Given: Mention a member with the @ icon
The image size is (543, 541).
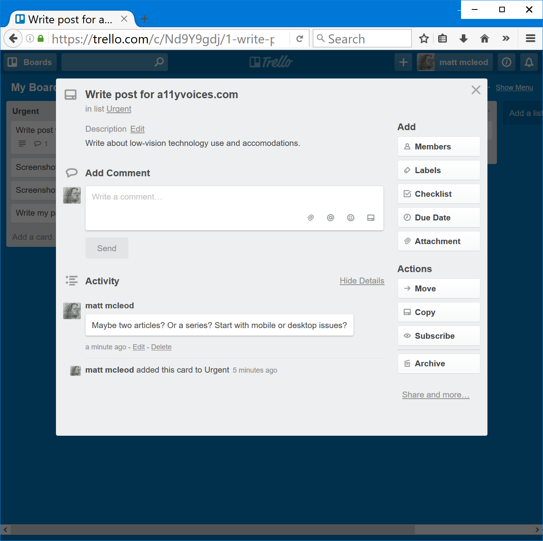Looking at the screenshot, I should click(331, 218).
